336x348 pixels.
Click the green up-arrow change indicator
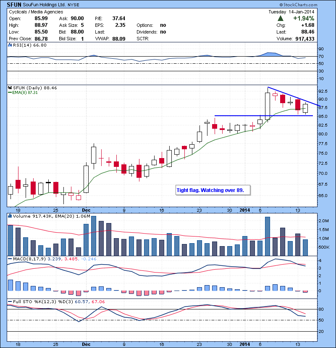point(281,18)
